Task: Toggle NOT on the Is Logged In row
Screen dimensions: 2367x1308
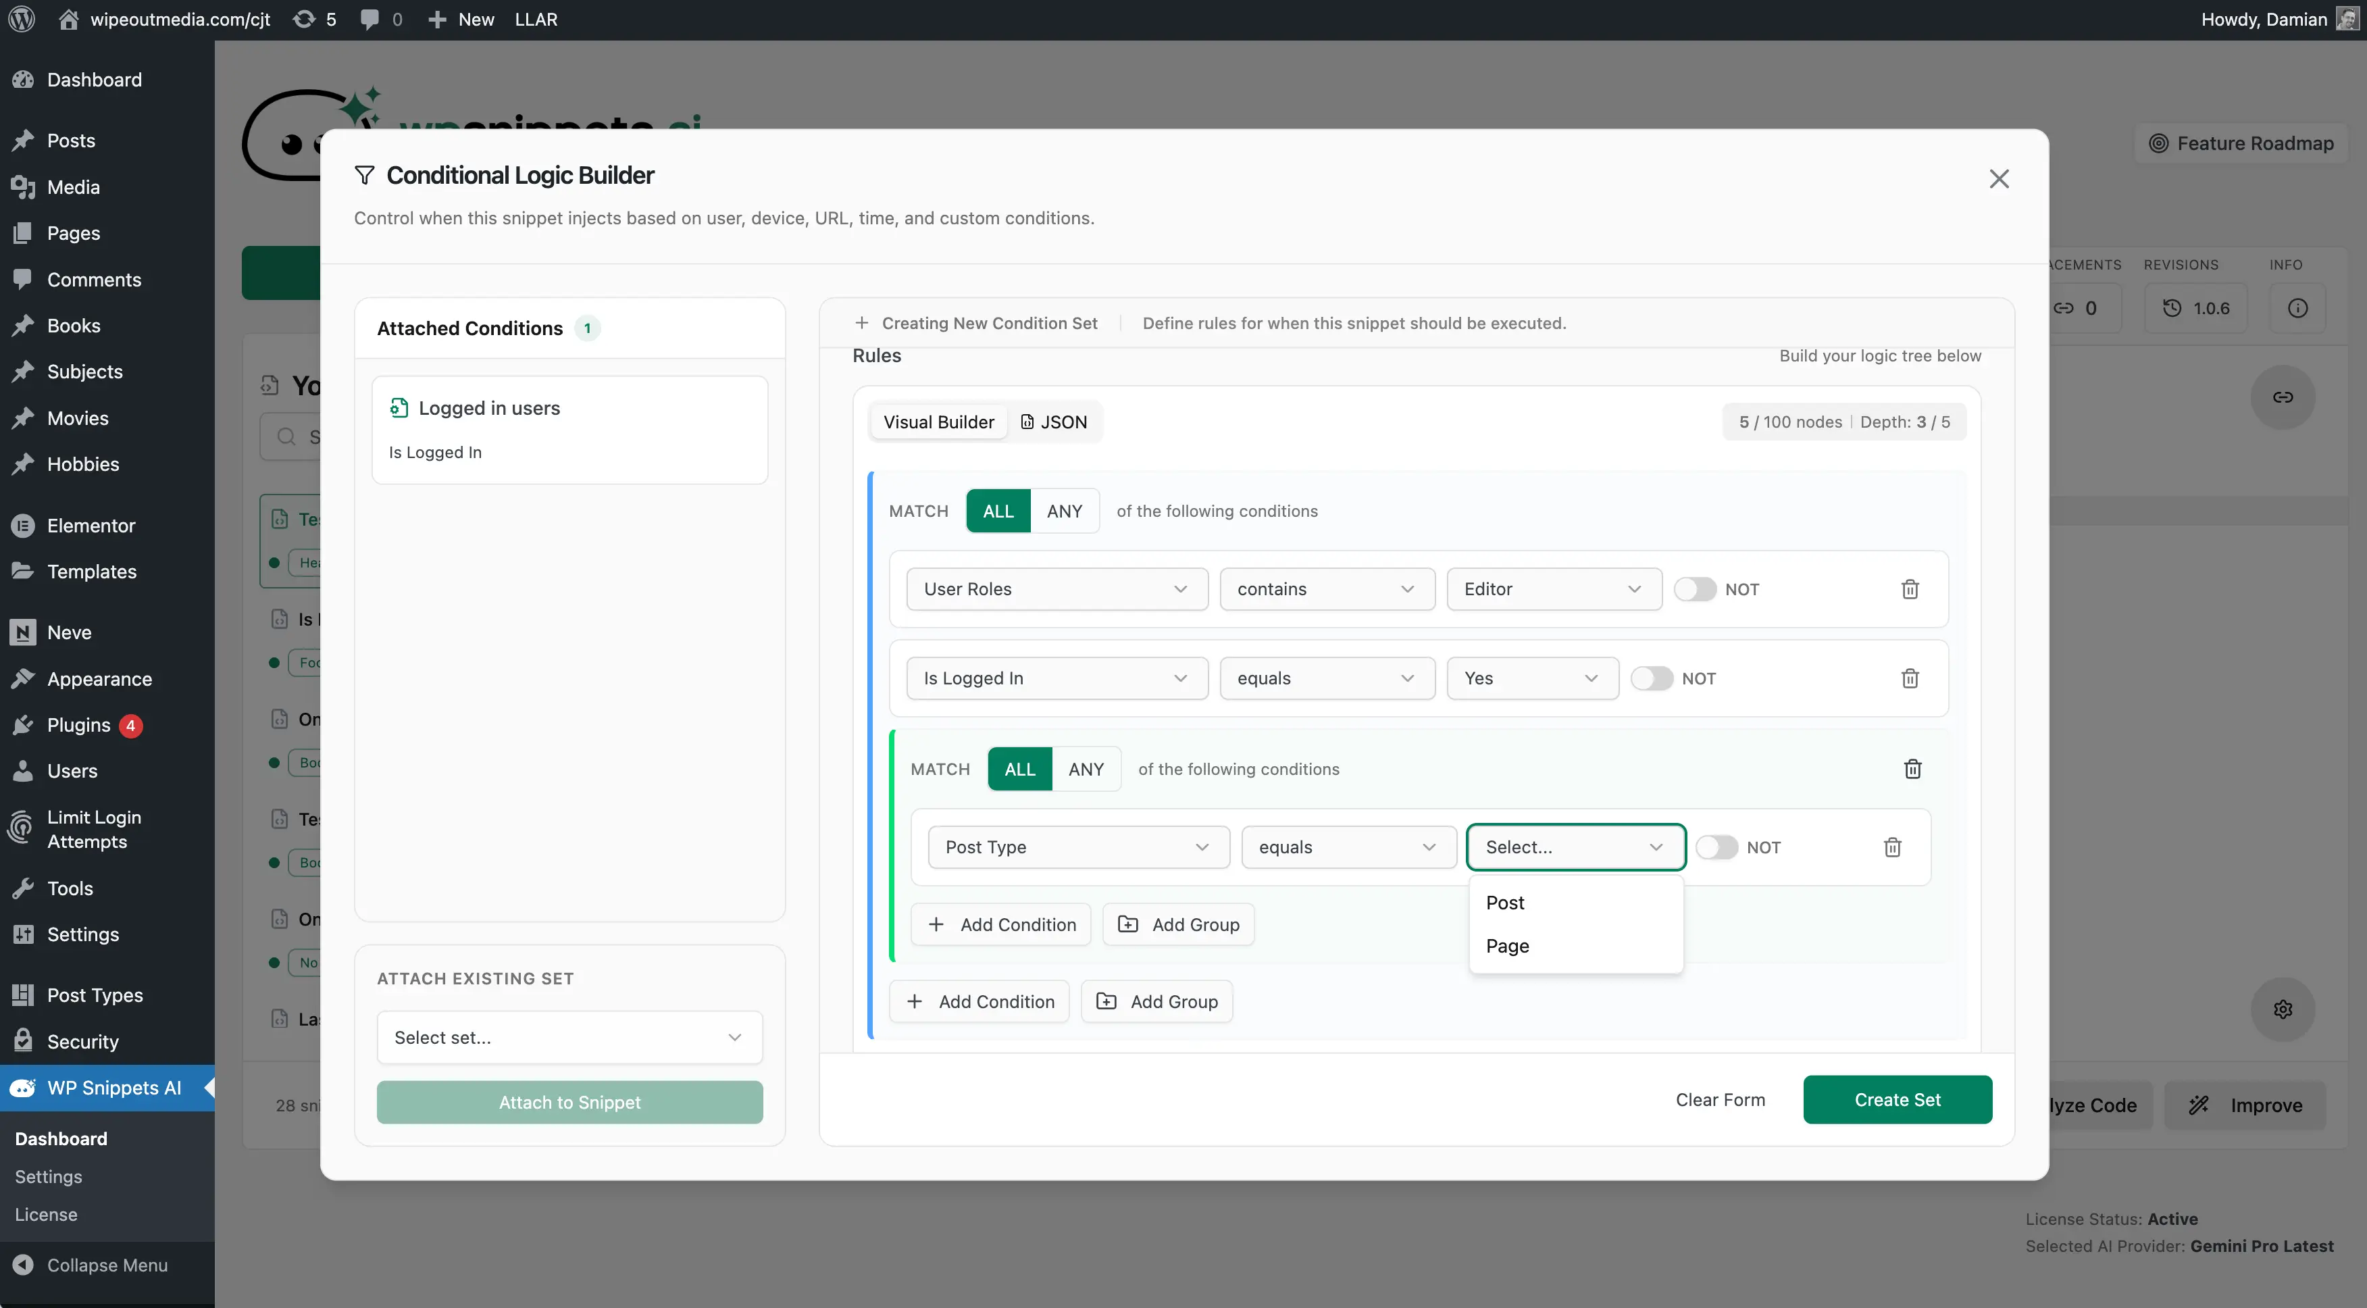Action: pyautogui.click(x=1651, y=678)
